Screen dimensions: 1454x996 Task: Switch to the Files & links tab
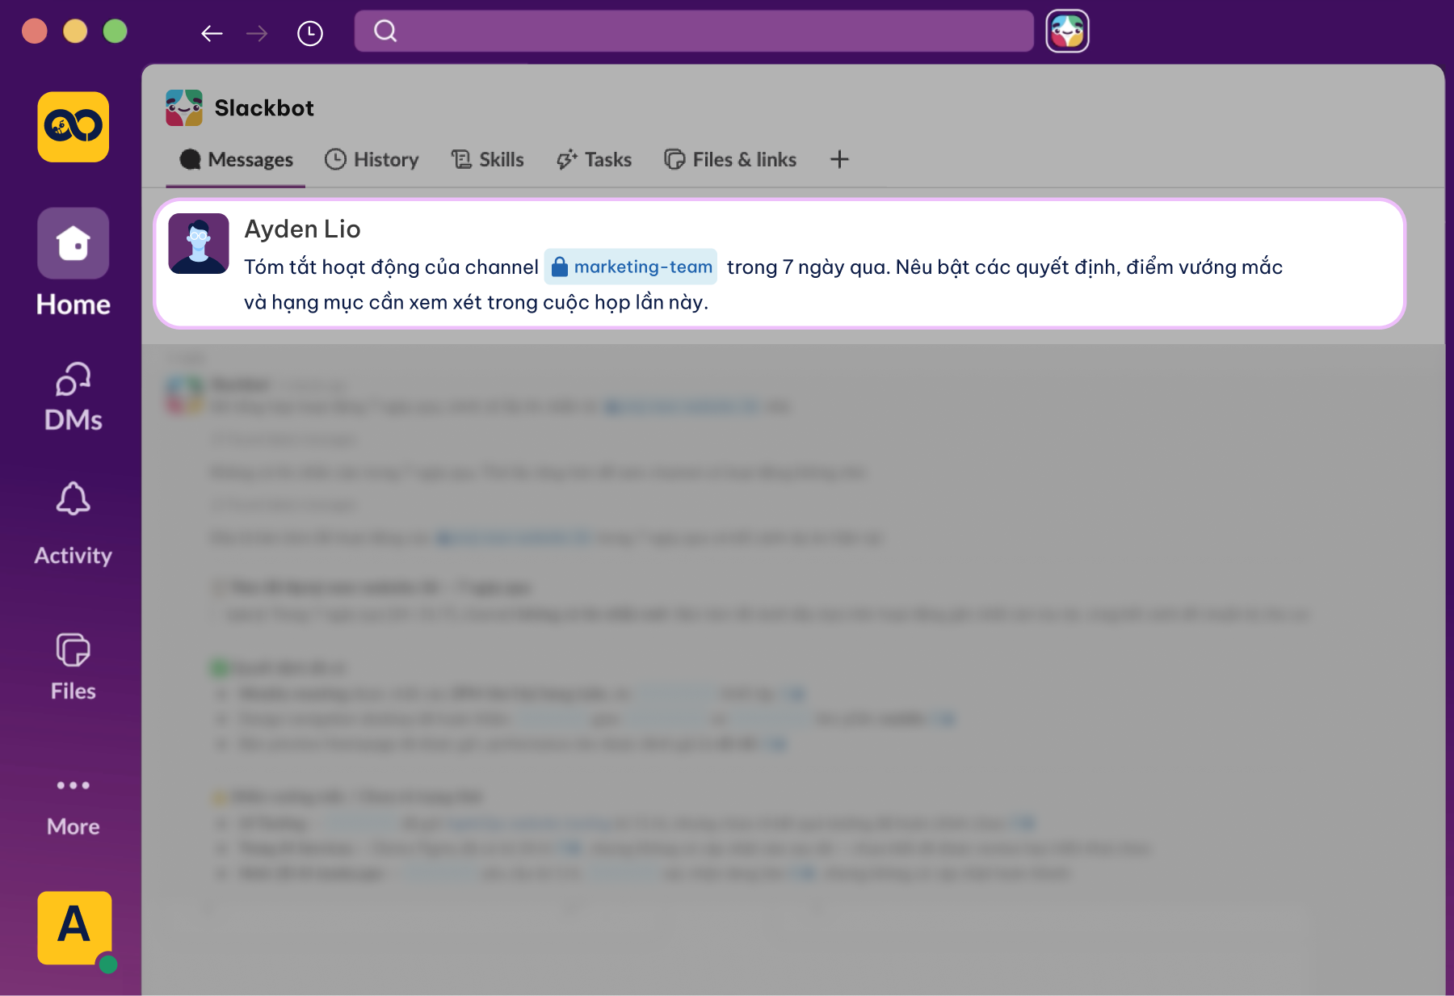pyautogui.click(x=730, y=160)
